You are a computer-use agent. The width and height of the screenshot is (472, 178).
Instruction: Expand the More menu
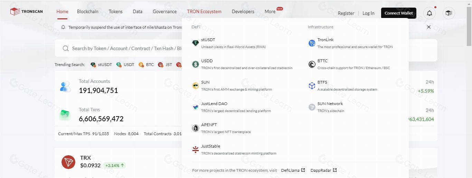270,11
